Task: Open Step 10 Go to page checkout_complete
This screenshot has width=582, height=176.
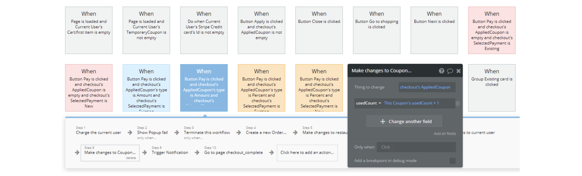Action: (x=233, y=152)
